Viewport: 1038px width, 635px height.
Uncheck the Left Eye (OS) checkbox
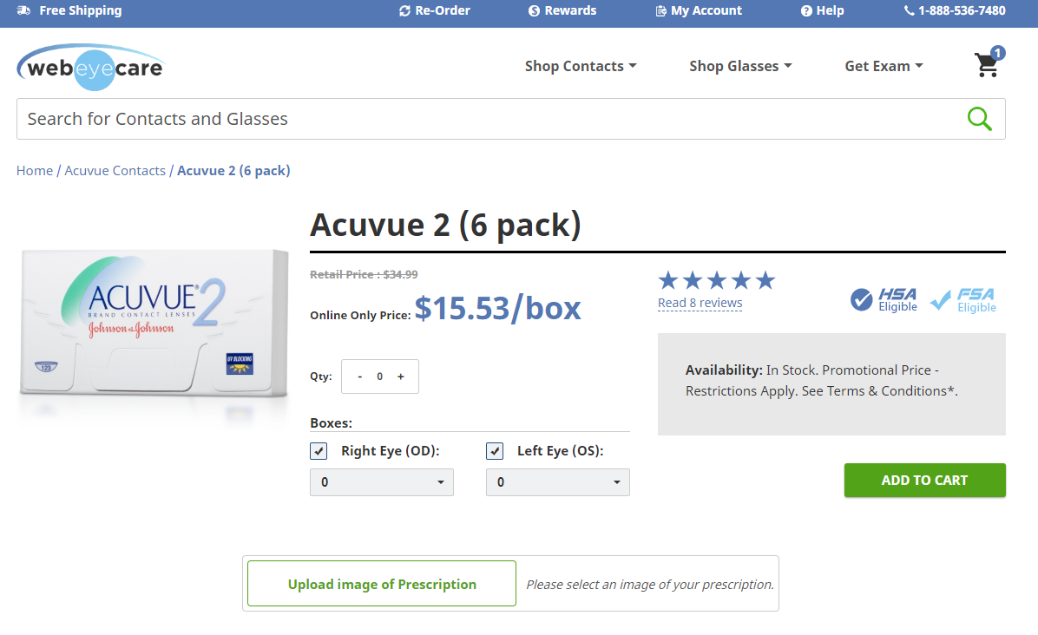point(495,451)
